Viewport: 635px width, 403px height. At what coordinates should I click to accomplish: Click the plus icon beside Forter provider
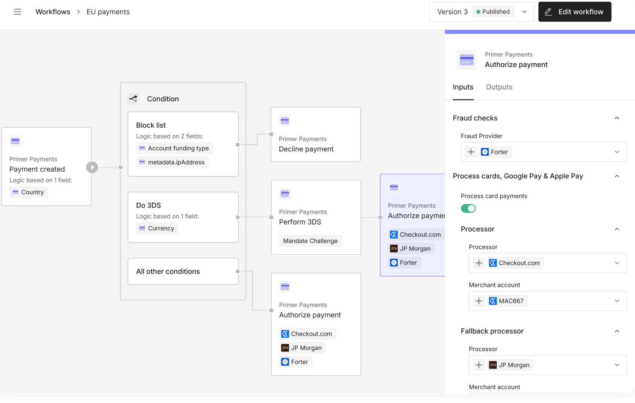pyautogui.click(x=471, y=152)
